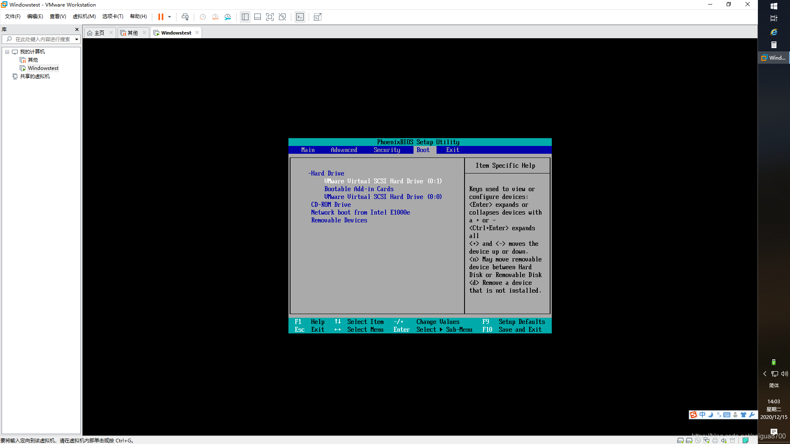790x444 pixels.
Task: Open the Windows Start button
Action: tap(774, 6)
